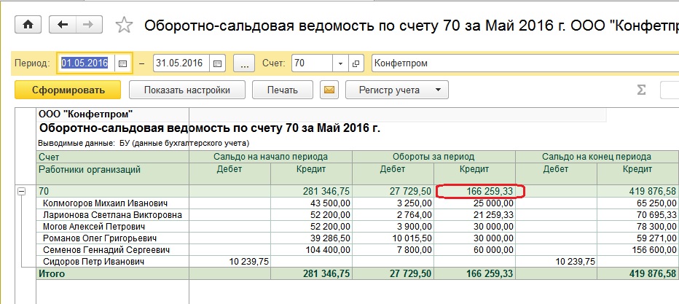Click Колмогоров credit turnover 25 000,00
The image size is (679, 304).
[474, 203]
